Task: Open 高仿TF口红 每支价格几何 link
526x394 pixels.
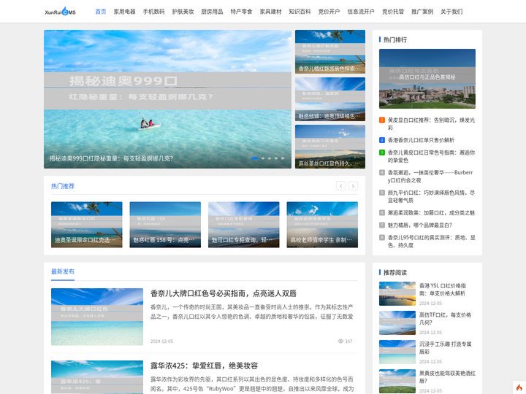Action: (x=445, y=319)
